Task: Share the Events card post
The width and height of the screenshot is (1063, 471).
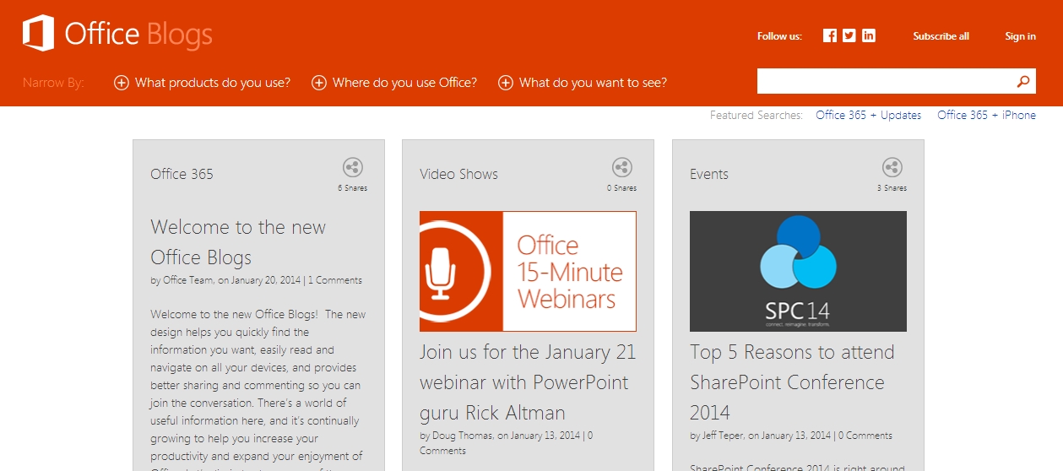Action: pos(892,167)
